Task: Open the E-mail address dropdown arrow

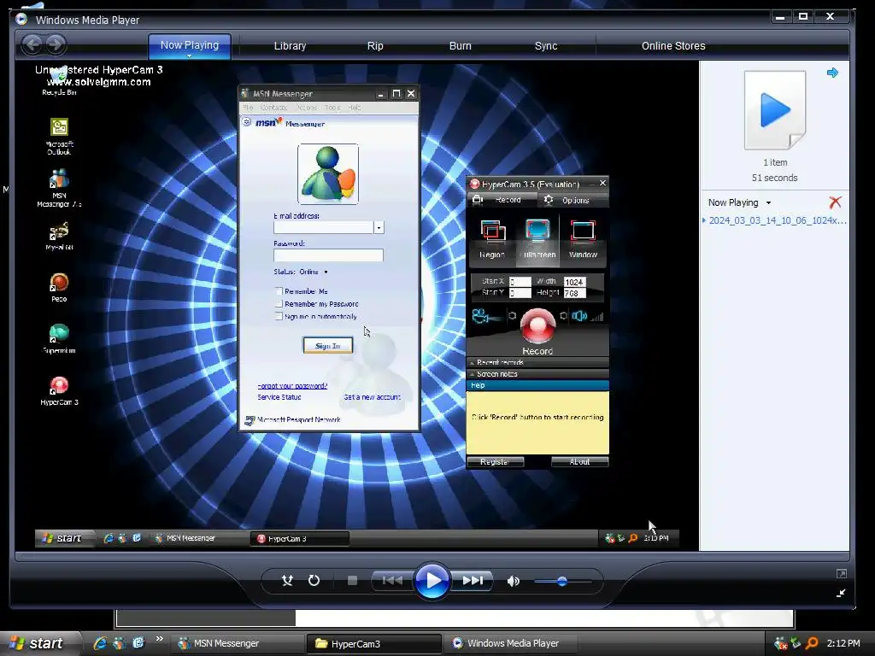Action: click(379, 227)
